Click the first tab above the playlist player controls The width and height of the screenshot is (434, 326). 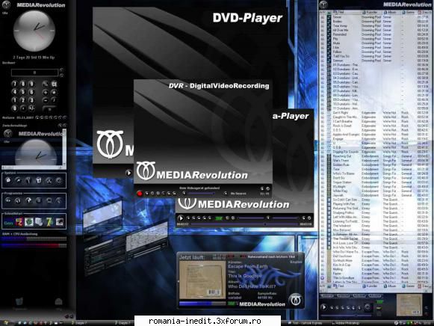(327, 296)
